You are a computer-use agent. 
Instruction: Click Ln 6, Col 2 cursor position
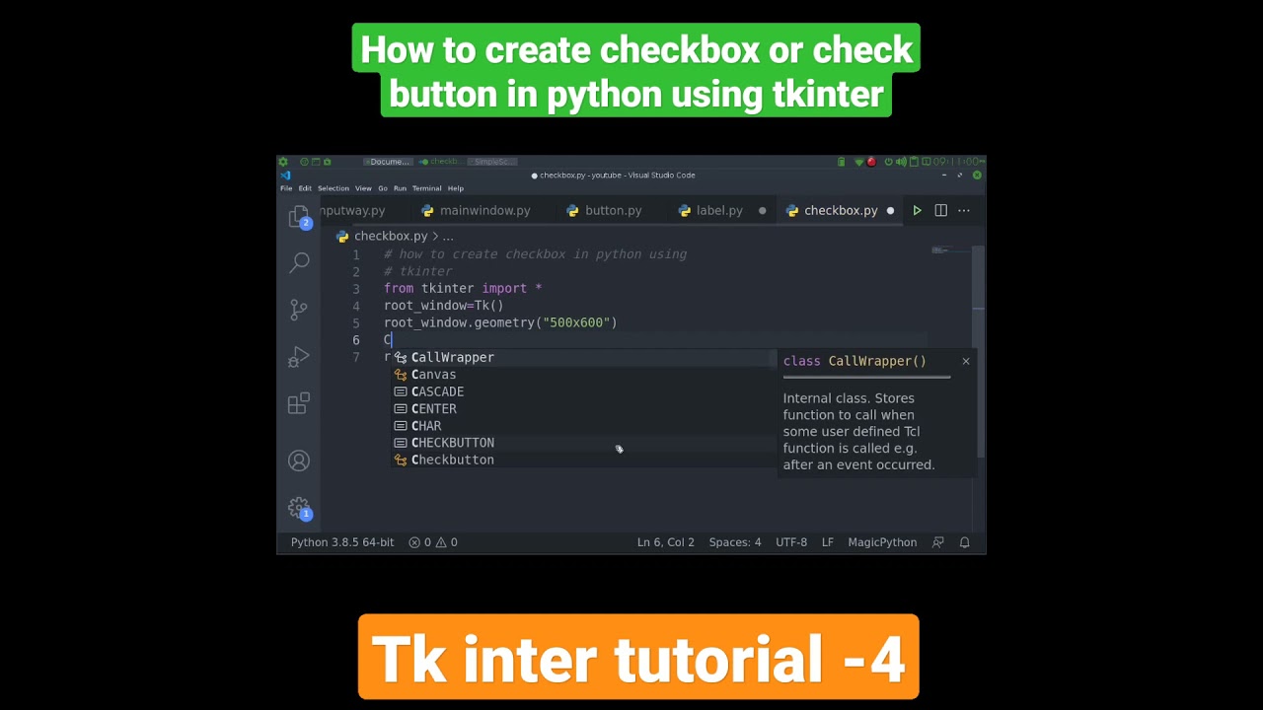(666, 542)
